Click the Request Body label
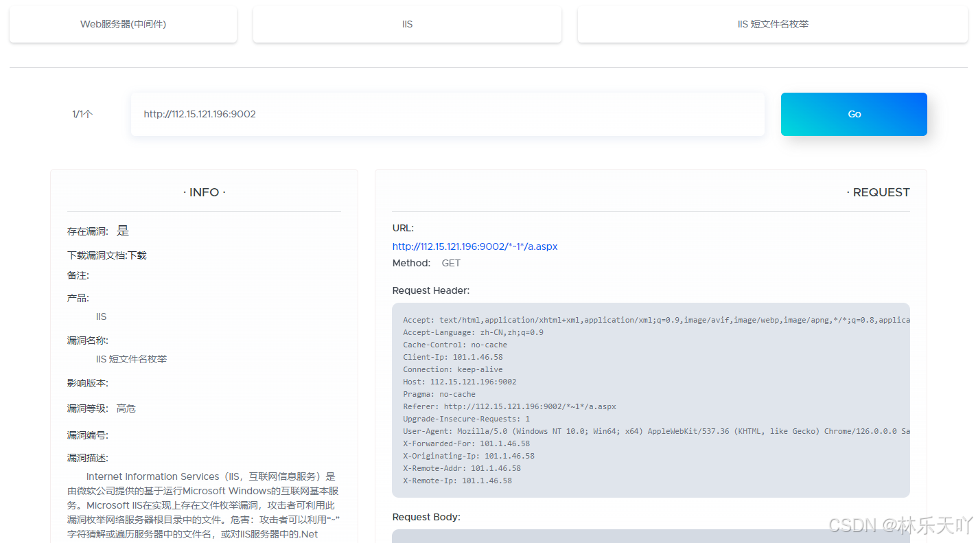 (x=426, y=517)
